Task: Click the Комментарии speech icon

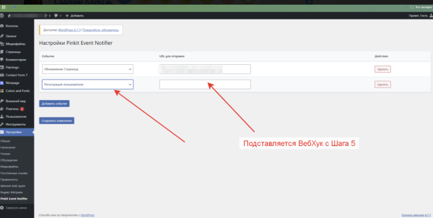Action: [2, 60]
